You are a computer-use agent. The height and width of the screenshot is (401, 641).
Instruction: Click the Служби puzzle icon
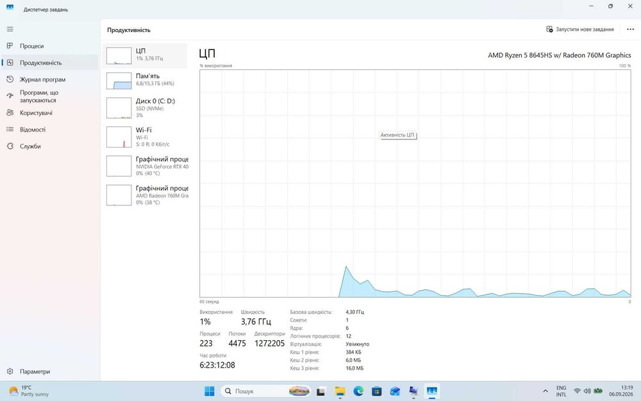click(10, 146)
